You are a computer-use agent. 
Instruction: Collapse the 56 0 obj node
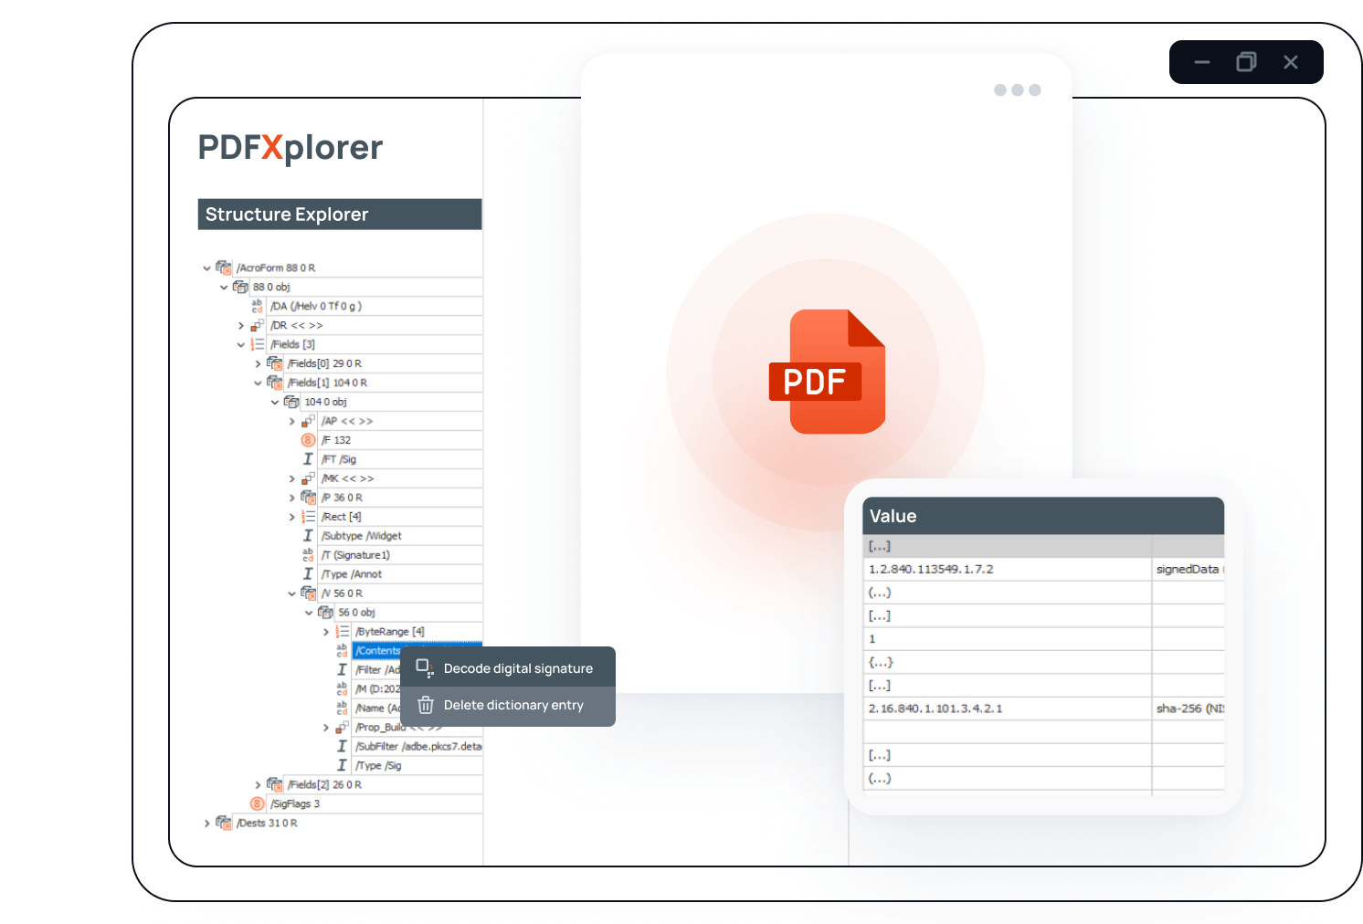[x=309, y=612]
